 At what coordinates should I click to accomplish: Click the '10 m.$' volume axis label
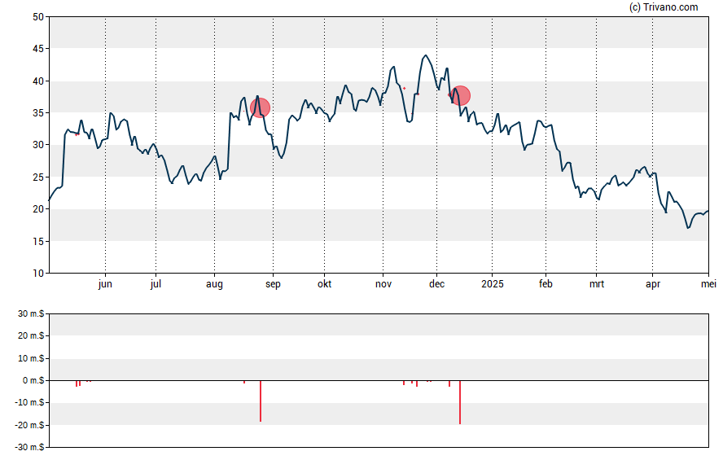coord(31,358)
